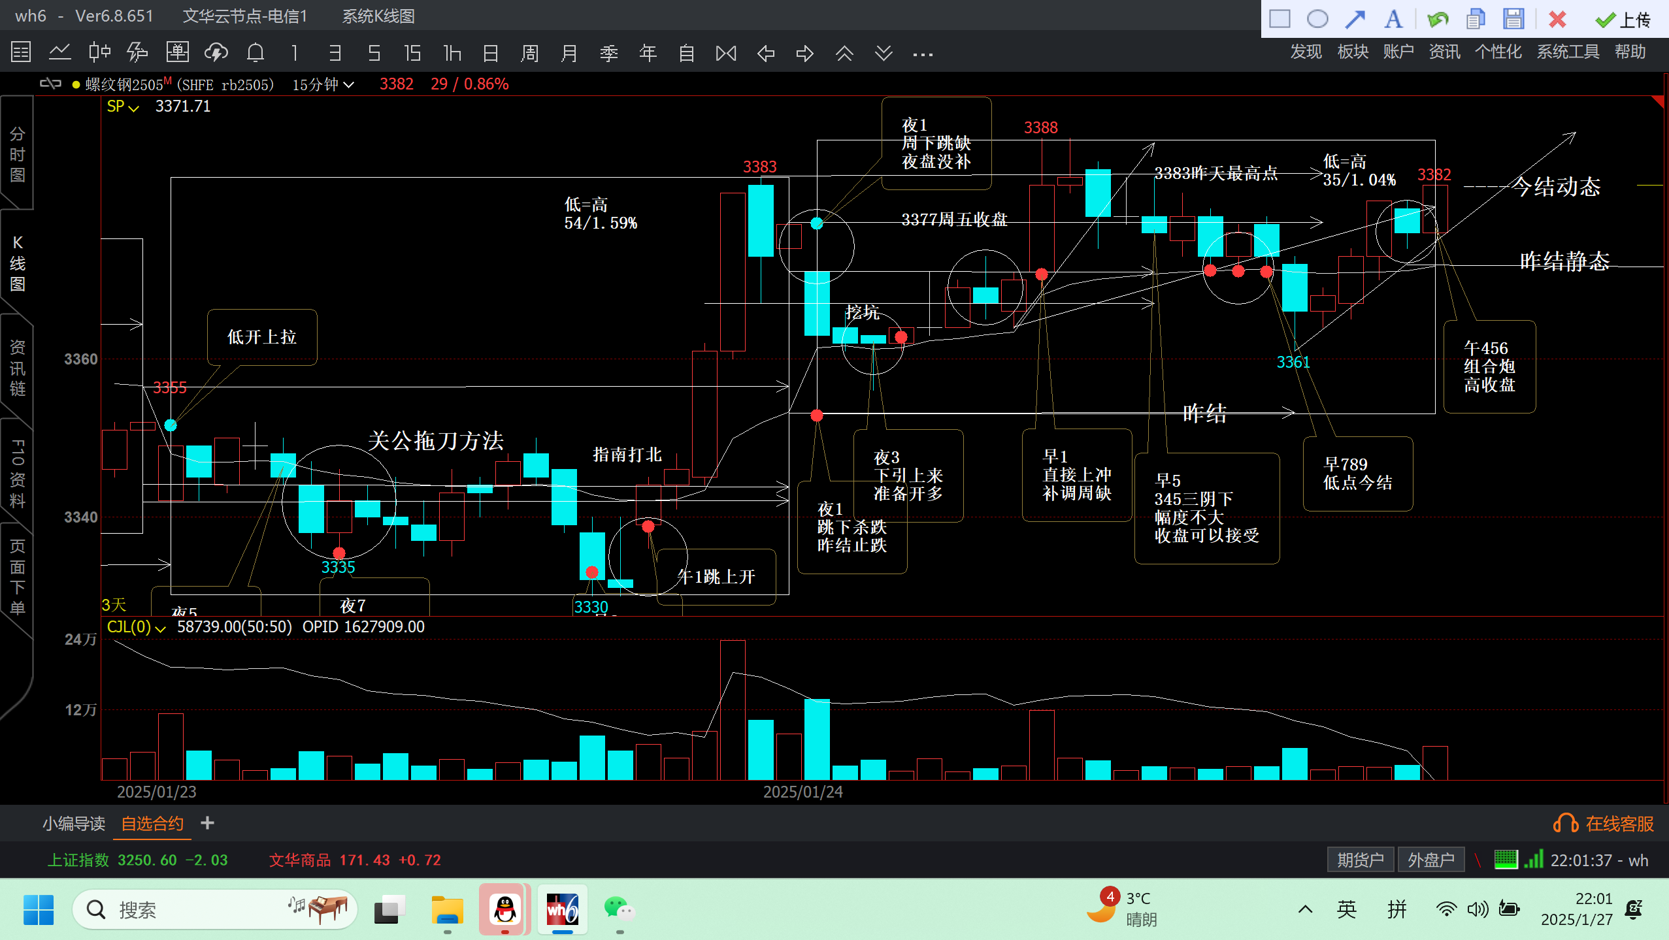Pick the text annotation A tool
1669x940 pixels.
pyautogui.click(x=1393, y=20)
